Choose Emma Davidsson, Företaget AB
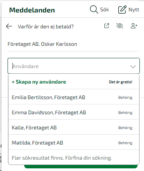 point(74,112)
